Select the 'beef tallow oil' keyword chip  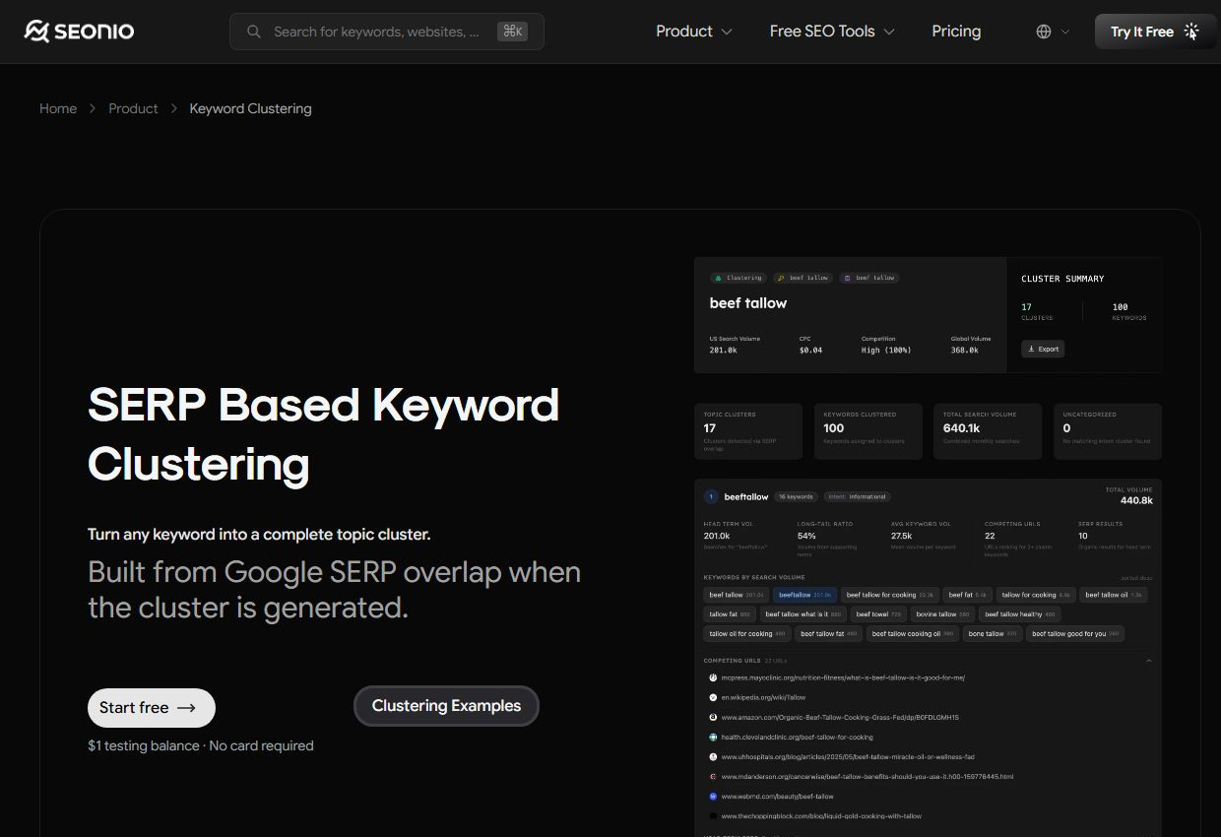coord(1113,595)
